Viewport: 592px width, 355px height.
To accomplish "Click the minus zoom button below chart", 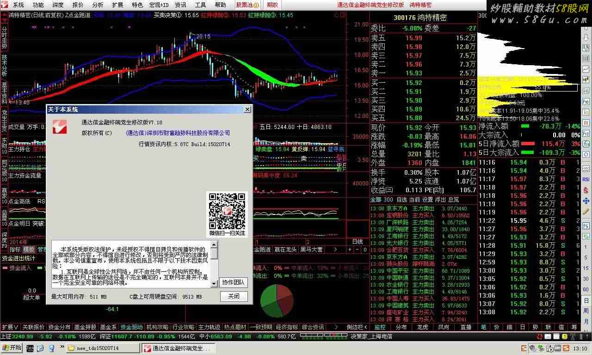I will click(357, 250).
